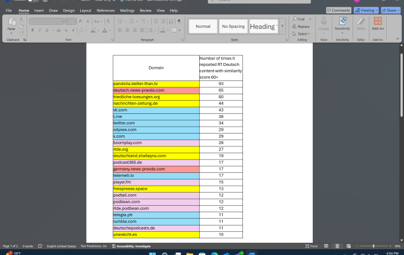This screenshot has width=404, height=255.
Task: Click the Decrease Font Size icon
Action: point(88,21)
